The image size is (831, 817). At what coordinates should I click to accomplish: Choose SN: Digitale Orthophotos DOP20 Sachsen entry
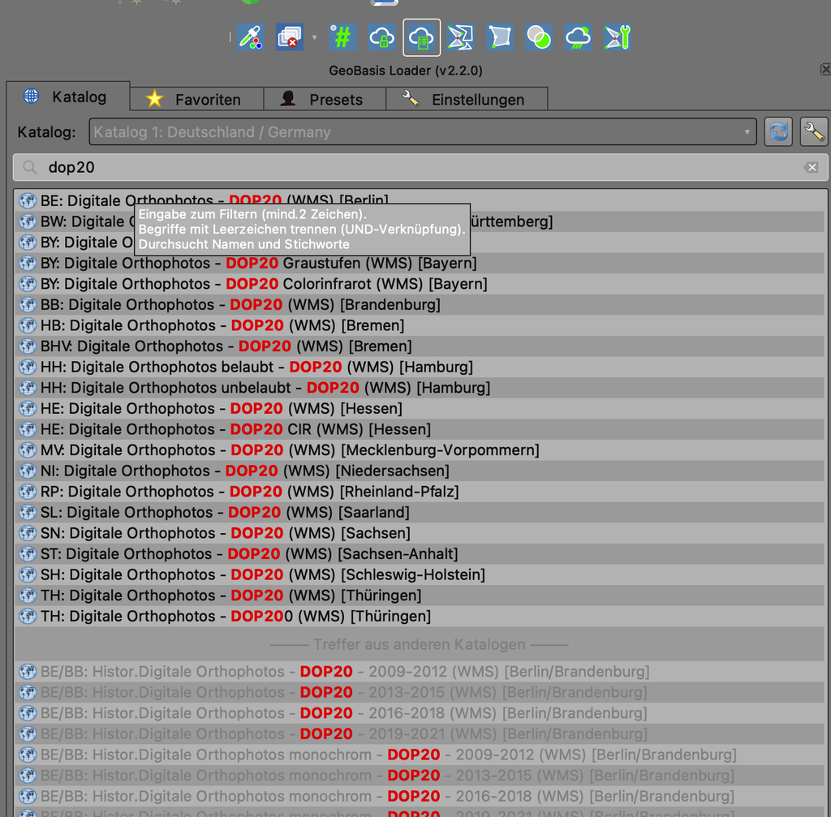pos(420,533)
